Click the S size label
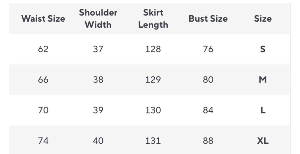300x154 pixels. point(263,49)
